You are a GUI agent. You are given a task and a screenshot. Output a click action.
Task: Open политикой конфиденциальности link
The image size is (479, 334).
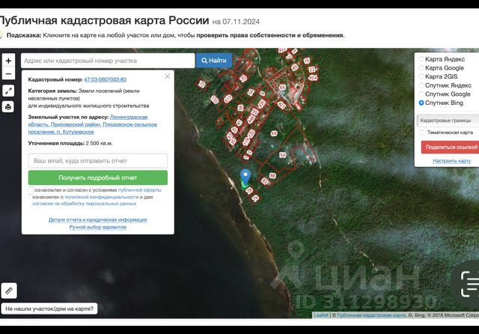coord(102,197)
